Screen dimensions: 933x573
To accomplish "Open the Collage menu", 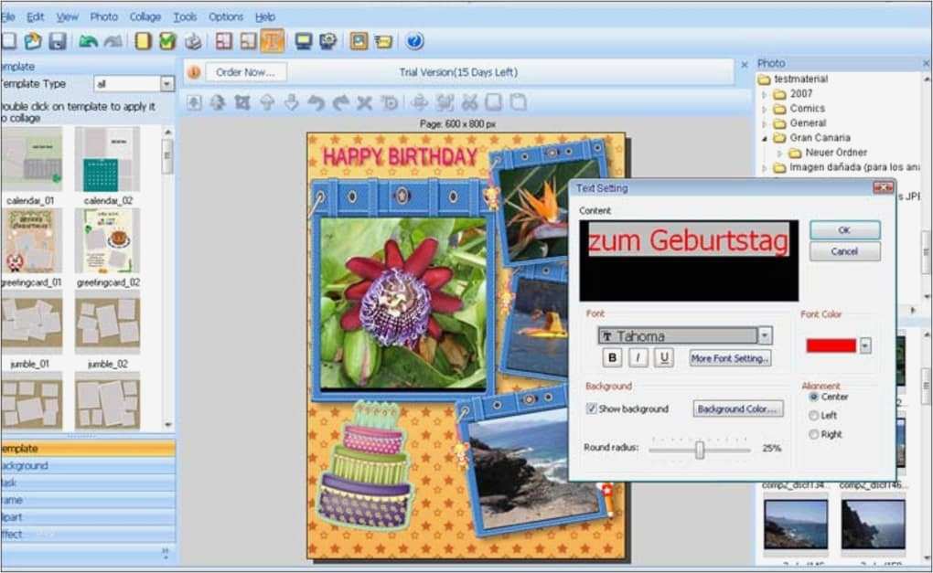I will 145,16.
